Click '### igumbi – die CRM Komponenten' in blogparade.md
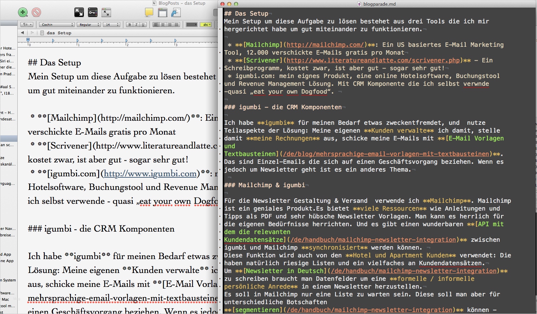 [x=283, y=107]
